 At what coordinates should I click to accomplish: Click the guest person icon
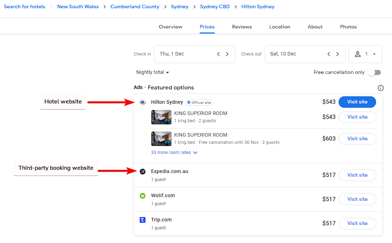click(358, 54)
